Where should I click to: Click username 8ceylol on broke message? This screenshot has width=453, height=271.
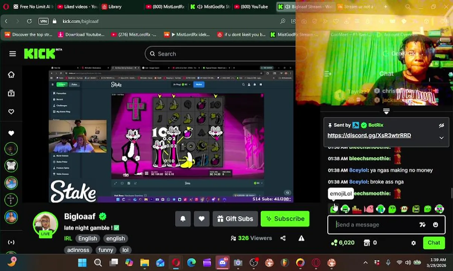tap(358, 182)
